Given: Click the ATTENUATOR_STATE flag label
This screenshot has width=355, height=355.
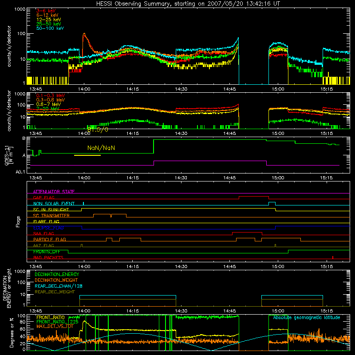Looking at the screenshot, I should pyautogui.click(x=54, y=192).
